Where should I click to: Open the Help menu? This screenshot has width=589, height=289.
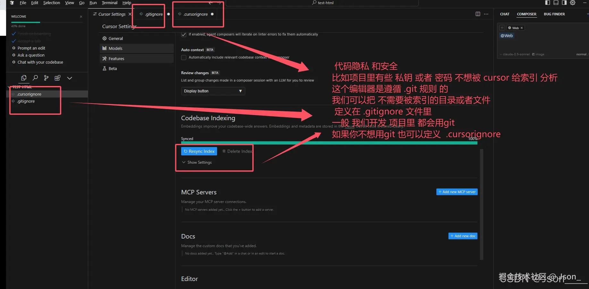point(127,3)
